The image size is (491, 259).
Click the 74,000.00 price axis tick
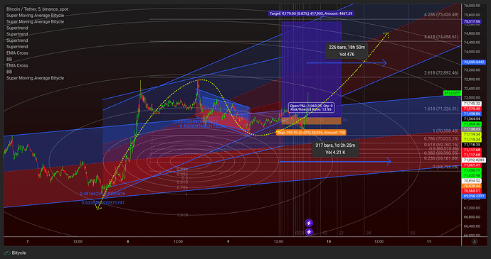(472, 52)
